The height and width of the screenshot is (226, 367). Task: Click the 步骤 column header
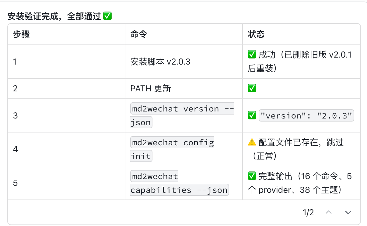pyautogui.click(x=21, y=34)
